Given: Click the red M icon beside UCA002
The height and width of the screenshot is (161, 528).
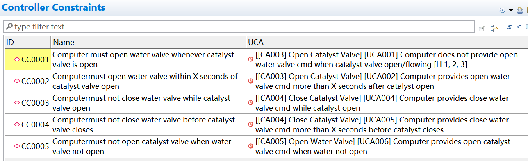Looking at the screenshot, I should tap(250, 81).
